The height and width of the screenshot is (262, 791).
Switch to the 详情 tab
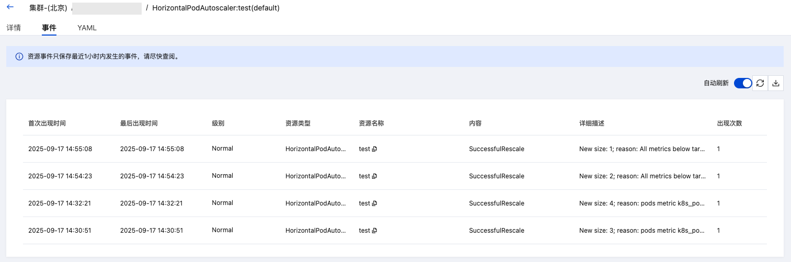tap(14, 28)
